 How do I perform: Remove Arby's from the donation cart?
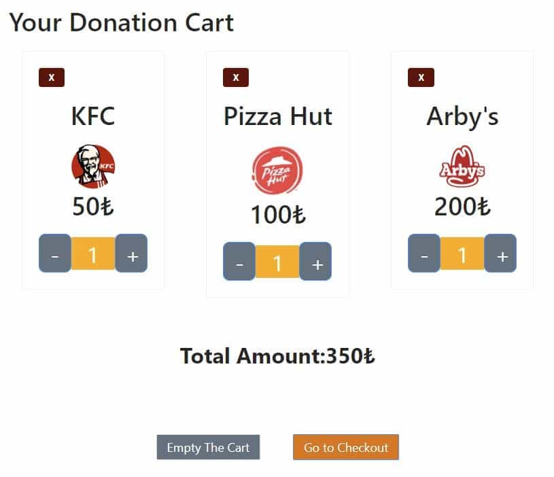421,77
